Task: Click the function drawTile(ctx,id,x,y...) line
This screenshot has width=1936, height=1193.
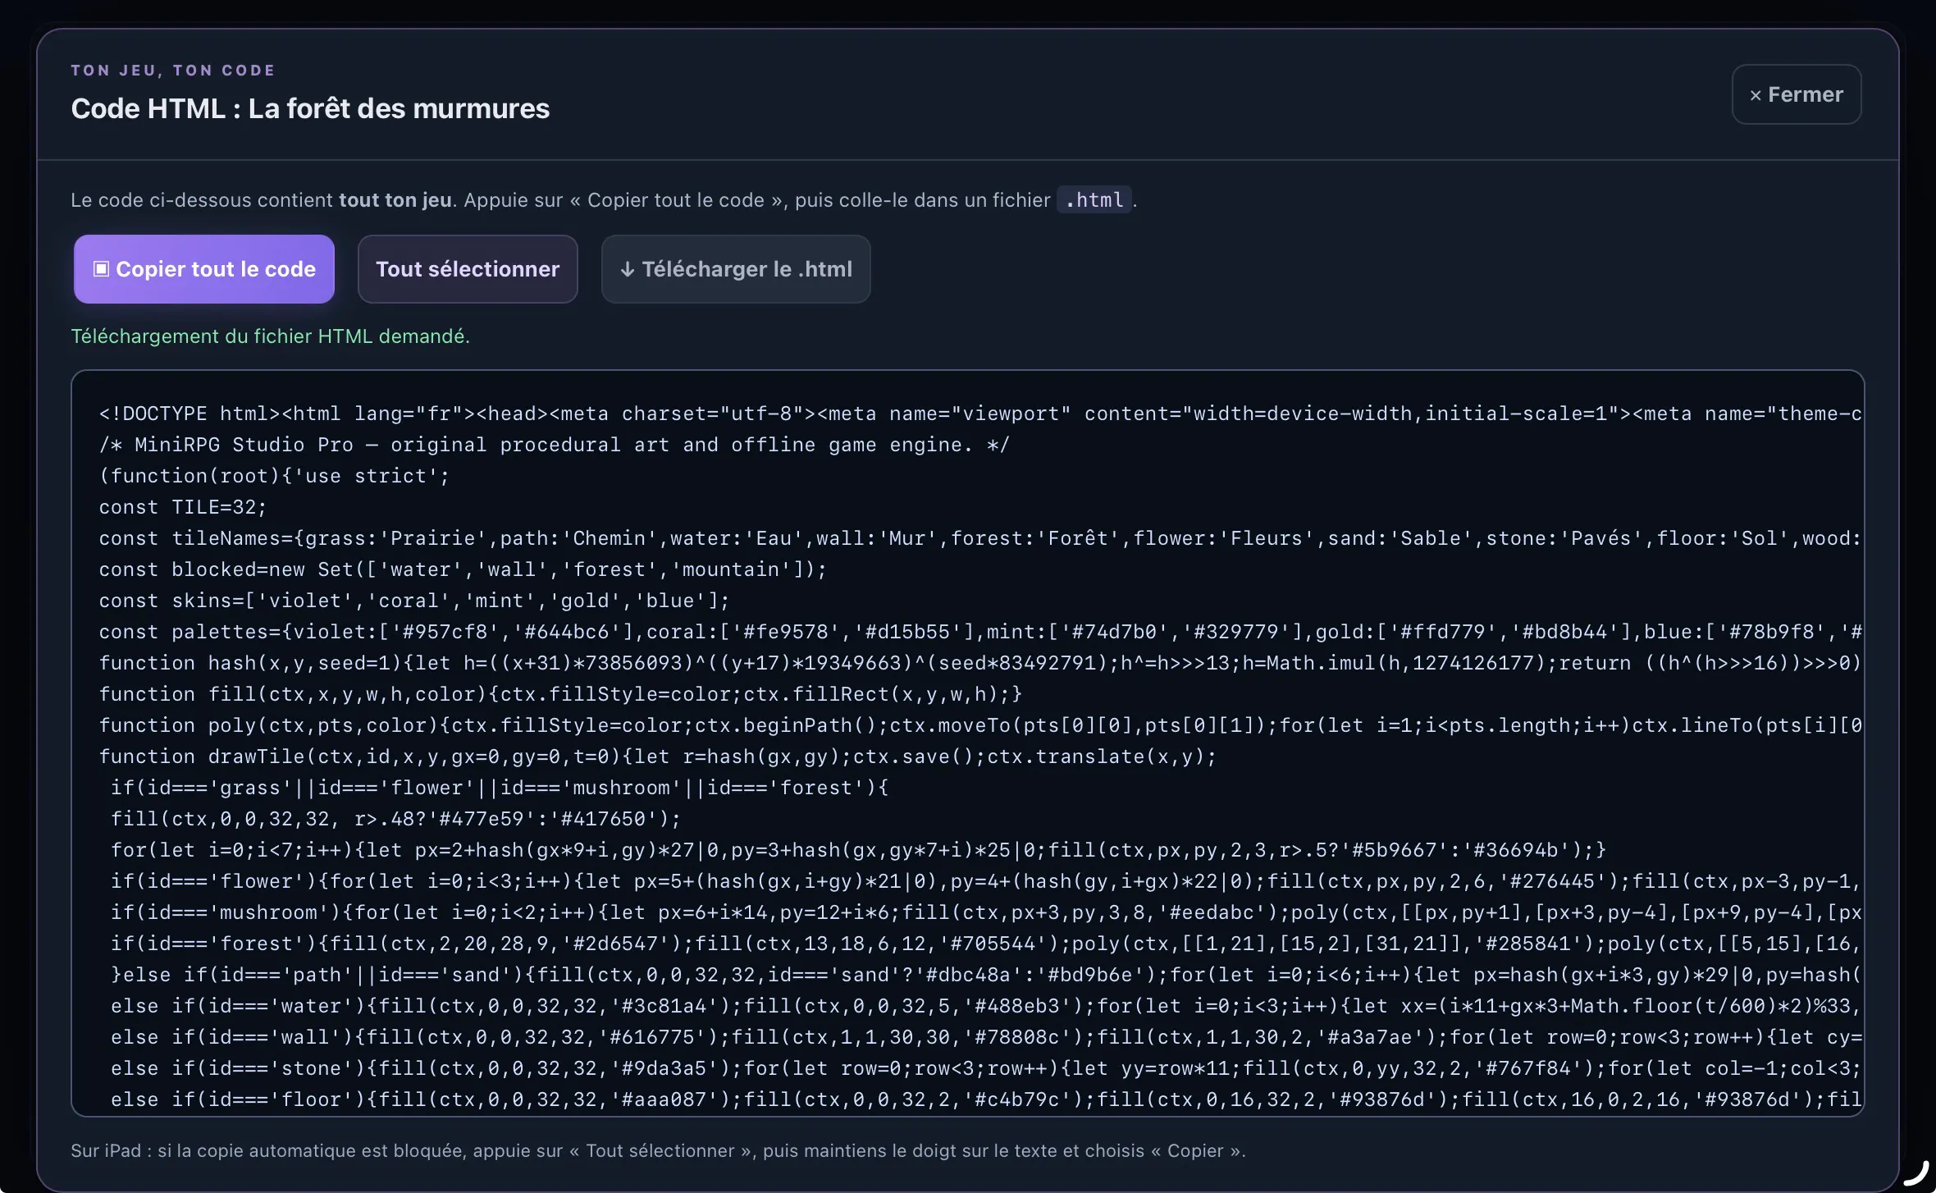Action: pos(658,756)
